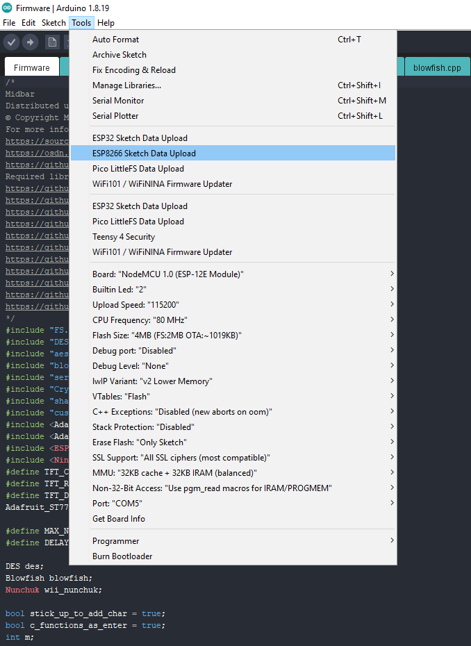The height and width of the screenshot is (646, 471).
Task: Run ESP8266 Sketch Data Upload
Action: [144, 154]
